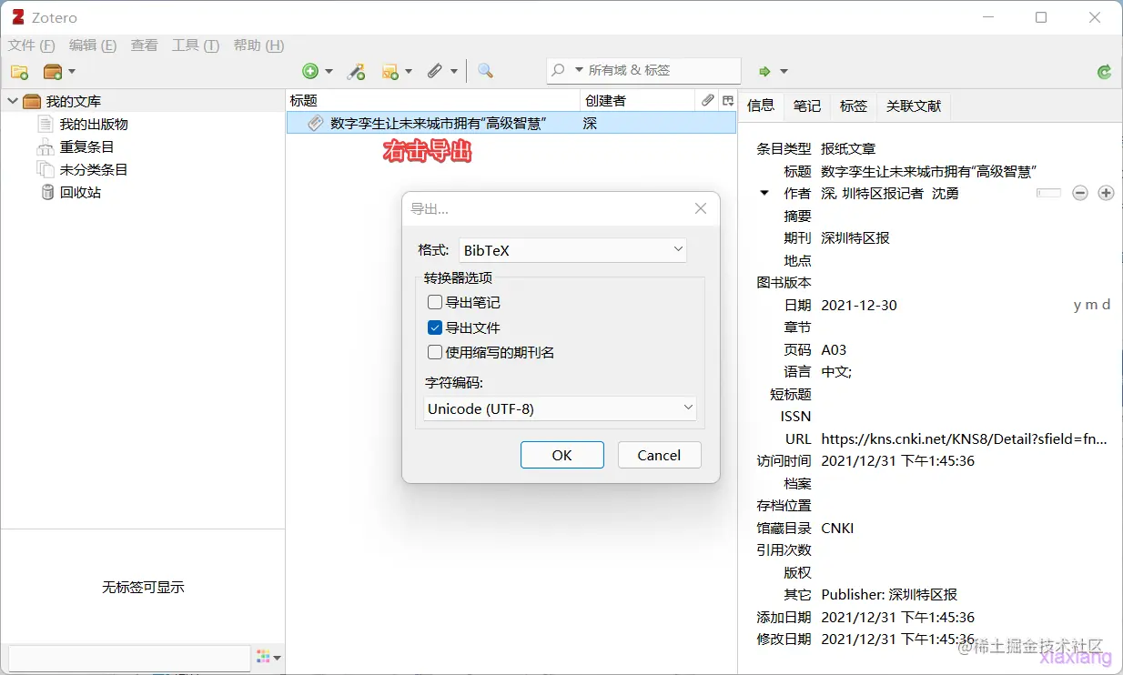The image size is (1123, 675).
Task: Open the 编辑 (E) menu
Action: pos(93,45)
